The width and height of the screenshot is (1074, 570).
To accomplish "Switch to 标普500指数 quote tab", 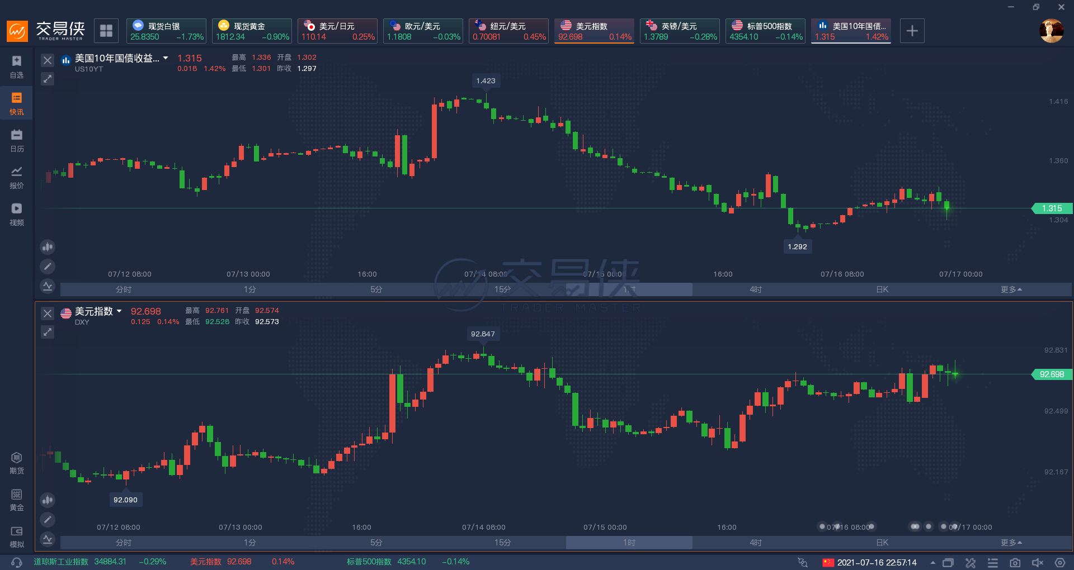I will click(x=766, y=31).
